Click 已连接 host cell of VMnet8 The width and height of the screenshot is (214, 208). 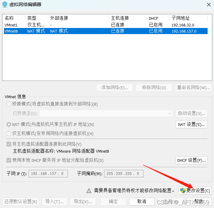pyautogui.click(x=117, y=31)
